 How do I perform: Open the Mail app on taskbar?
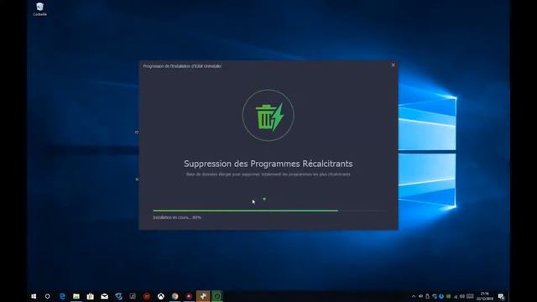coord(104,296)
